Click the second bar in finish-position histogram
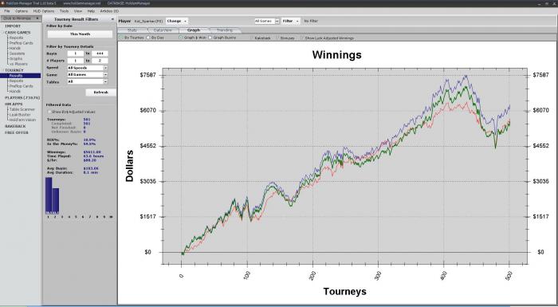This screenshot has width=558, height=307. (x=56, y=201)
